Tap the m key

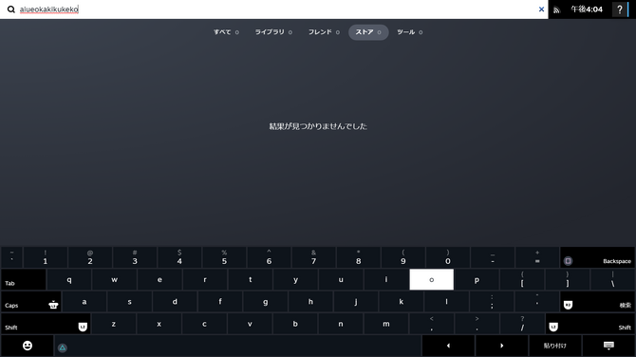pos(386,324)
